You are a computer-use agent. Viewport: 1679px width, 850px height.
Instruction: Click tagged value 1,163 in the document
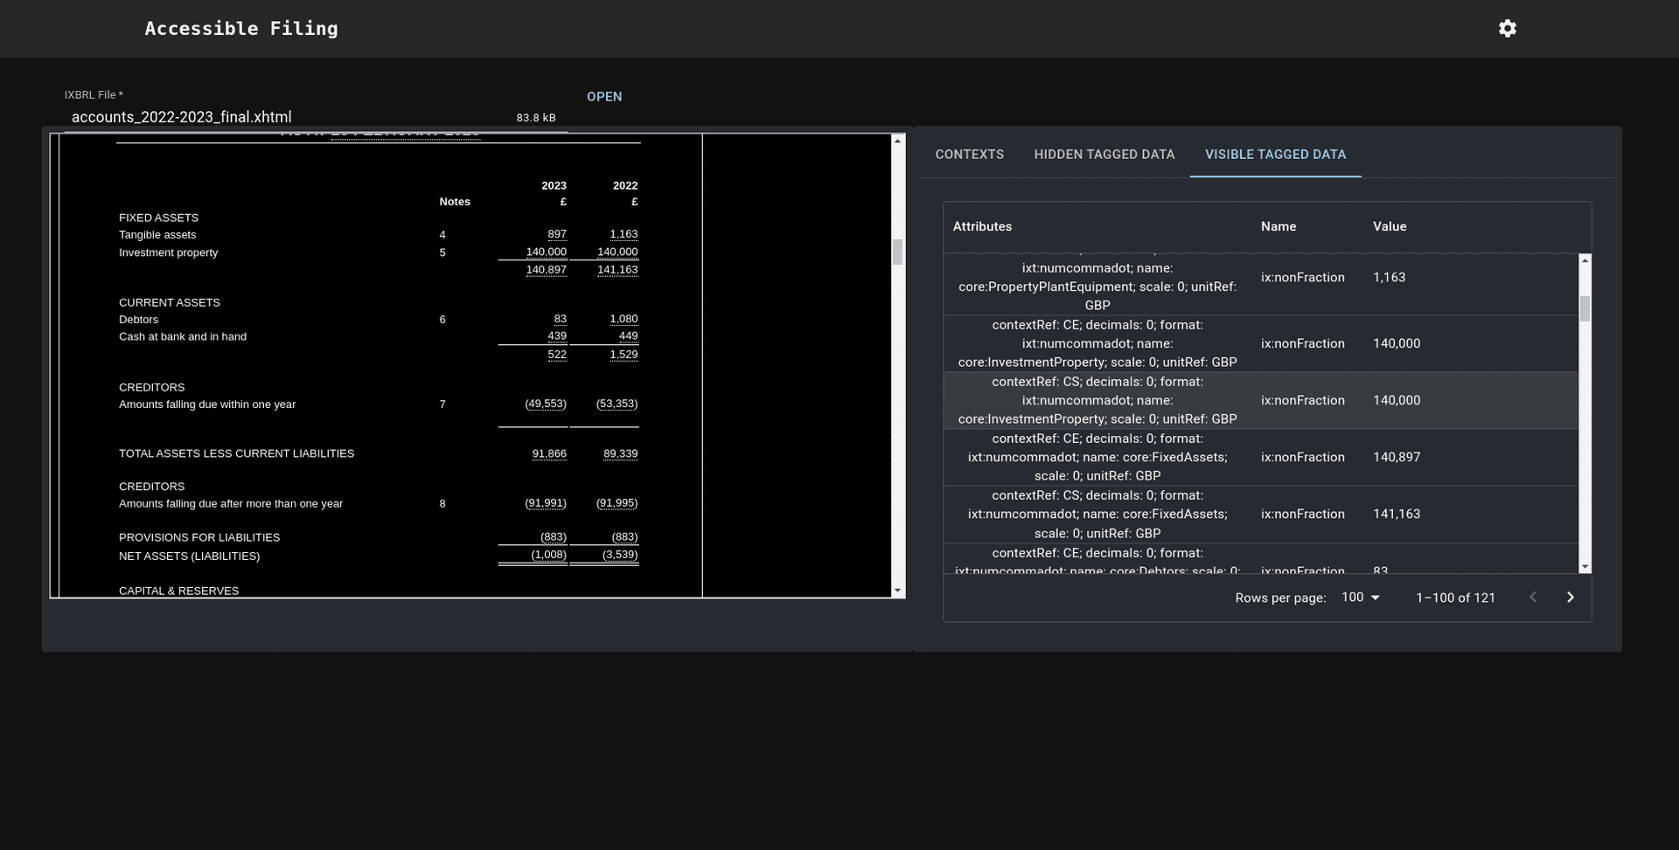pos(624,234)
